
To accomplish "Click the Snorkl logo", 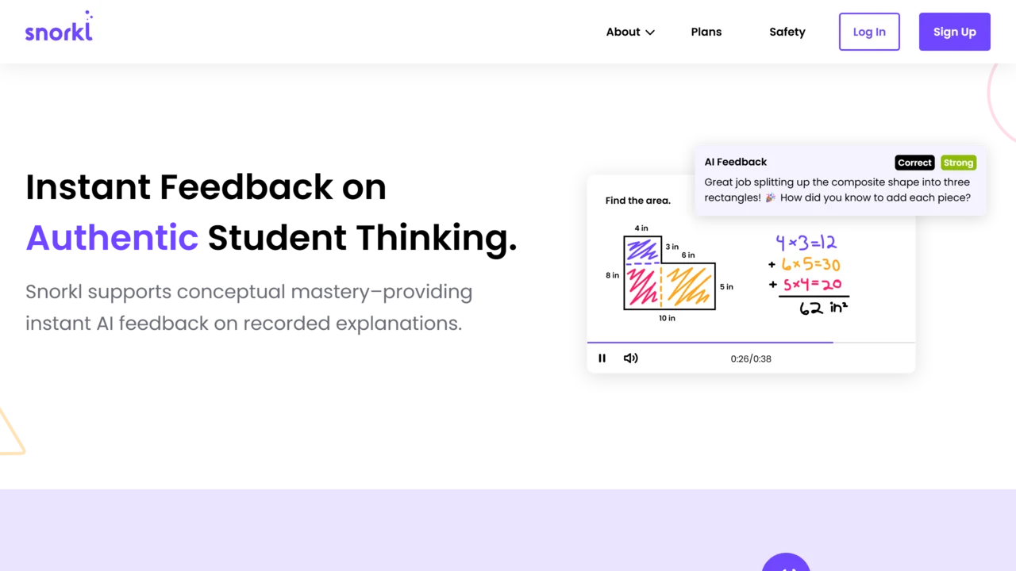I will tap(59, 27).
